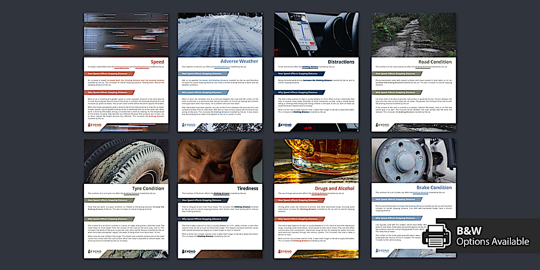Click the Road Condition poster title
This screenshot has width=540, height=270.
tap(435, 62)
